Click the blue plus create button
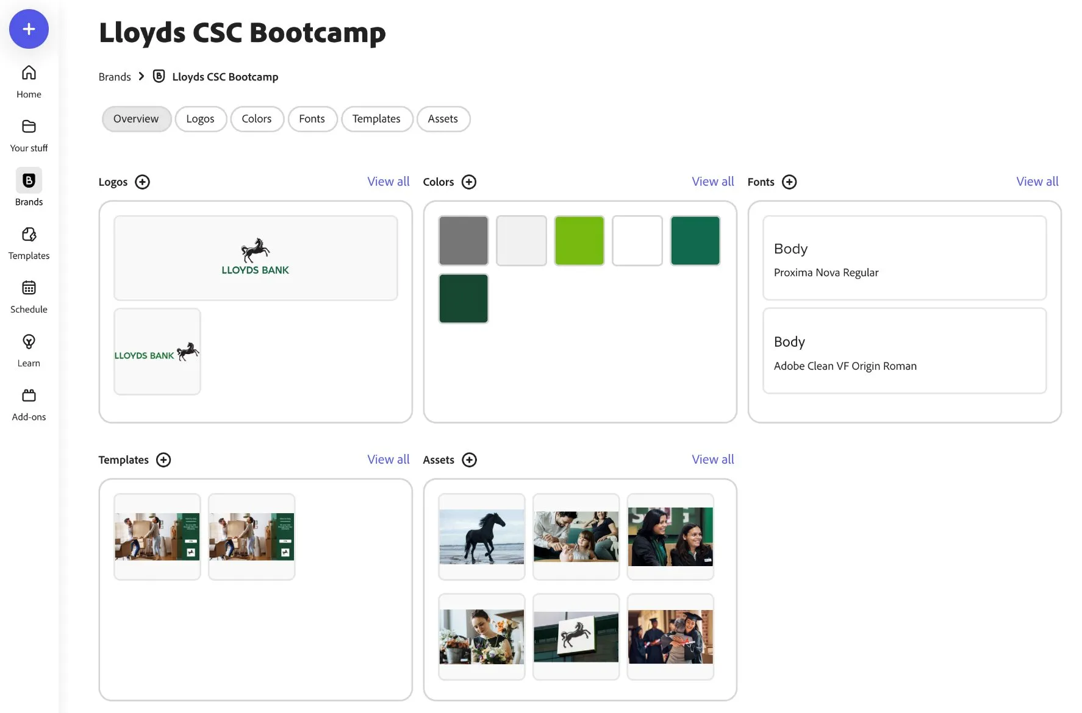Screen dimensions: 1082x713 click(29, 29)
